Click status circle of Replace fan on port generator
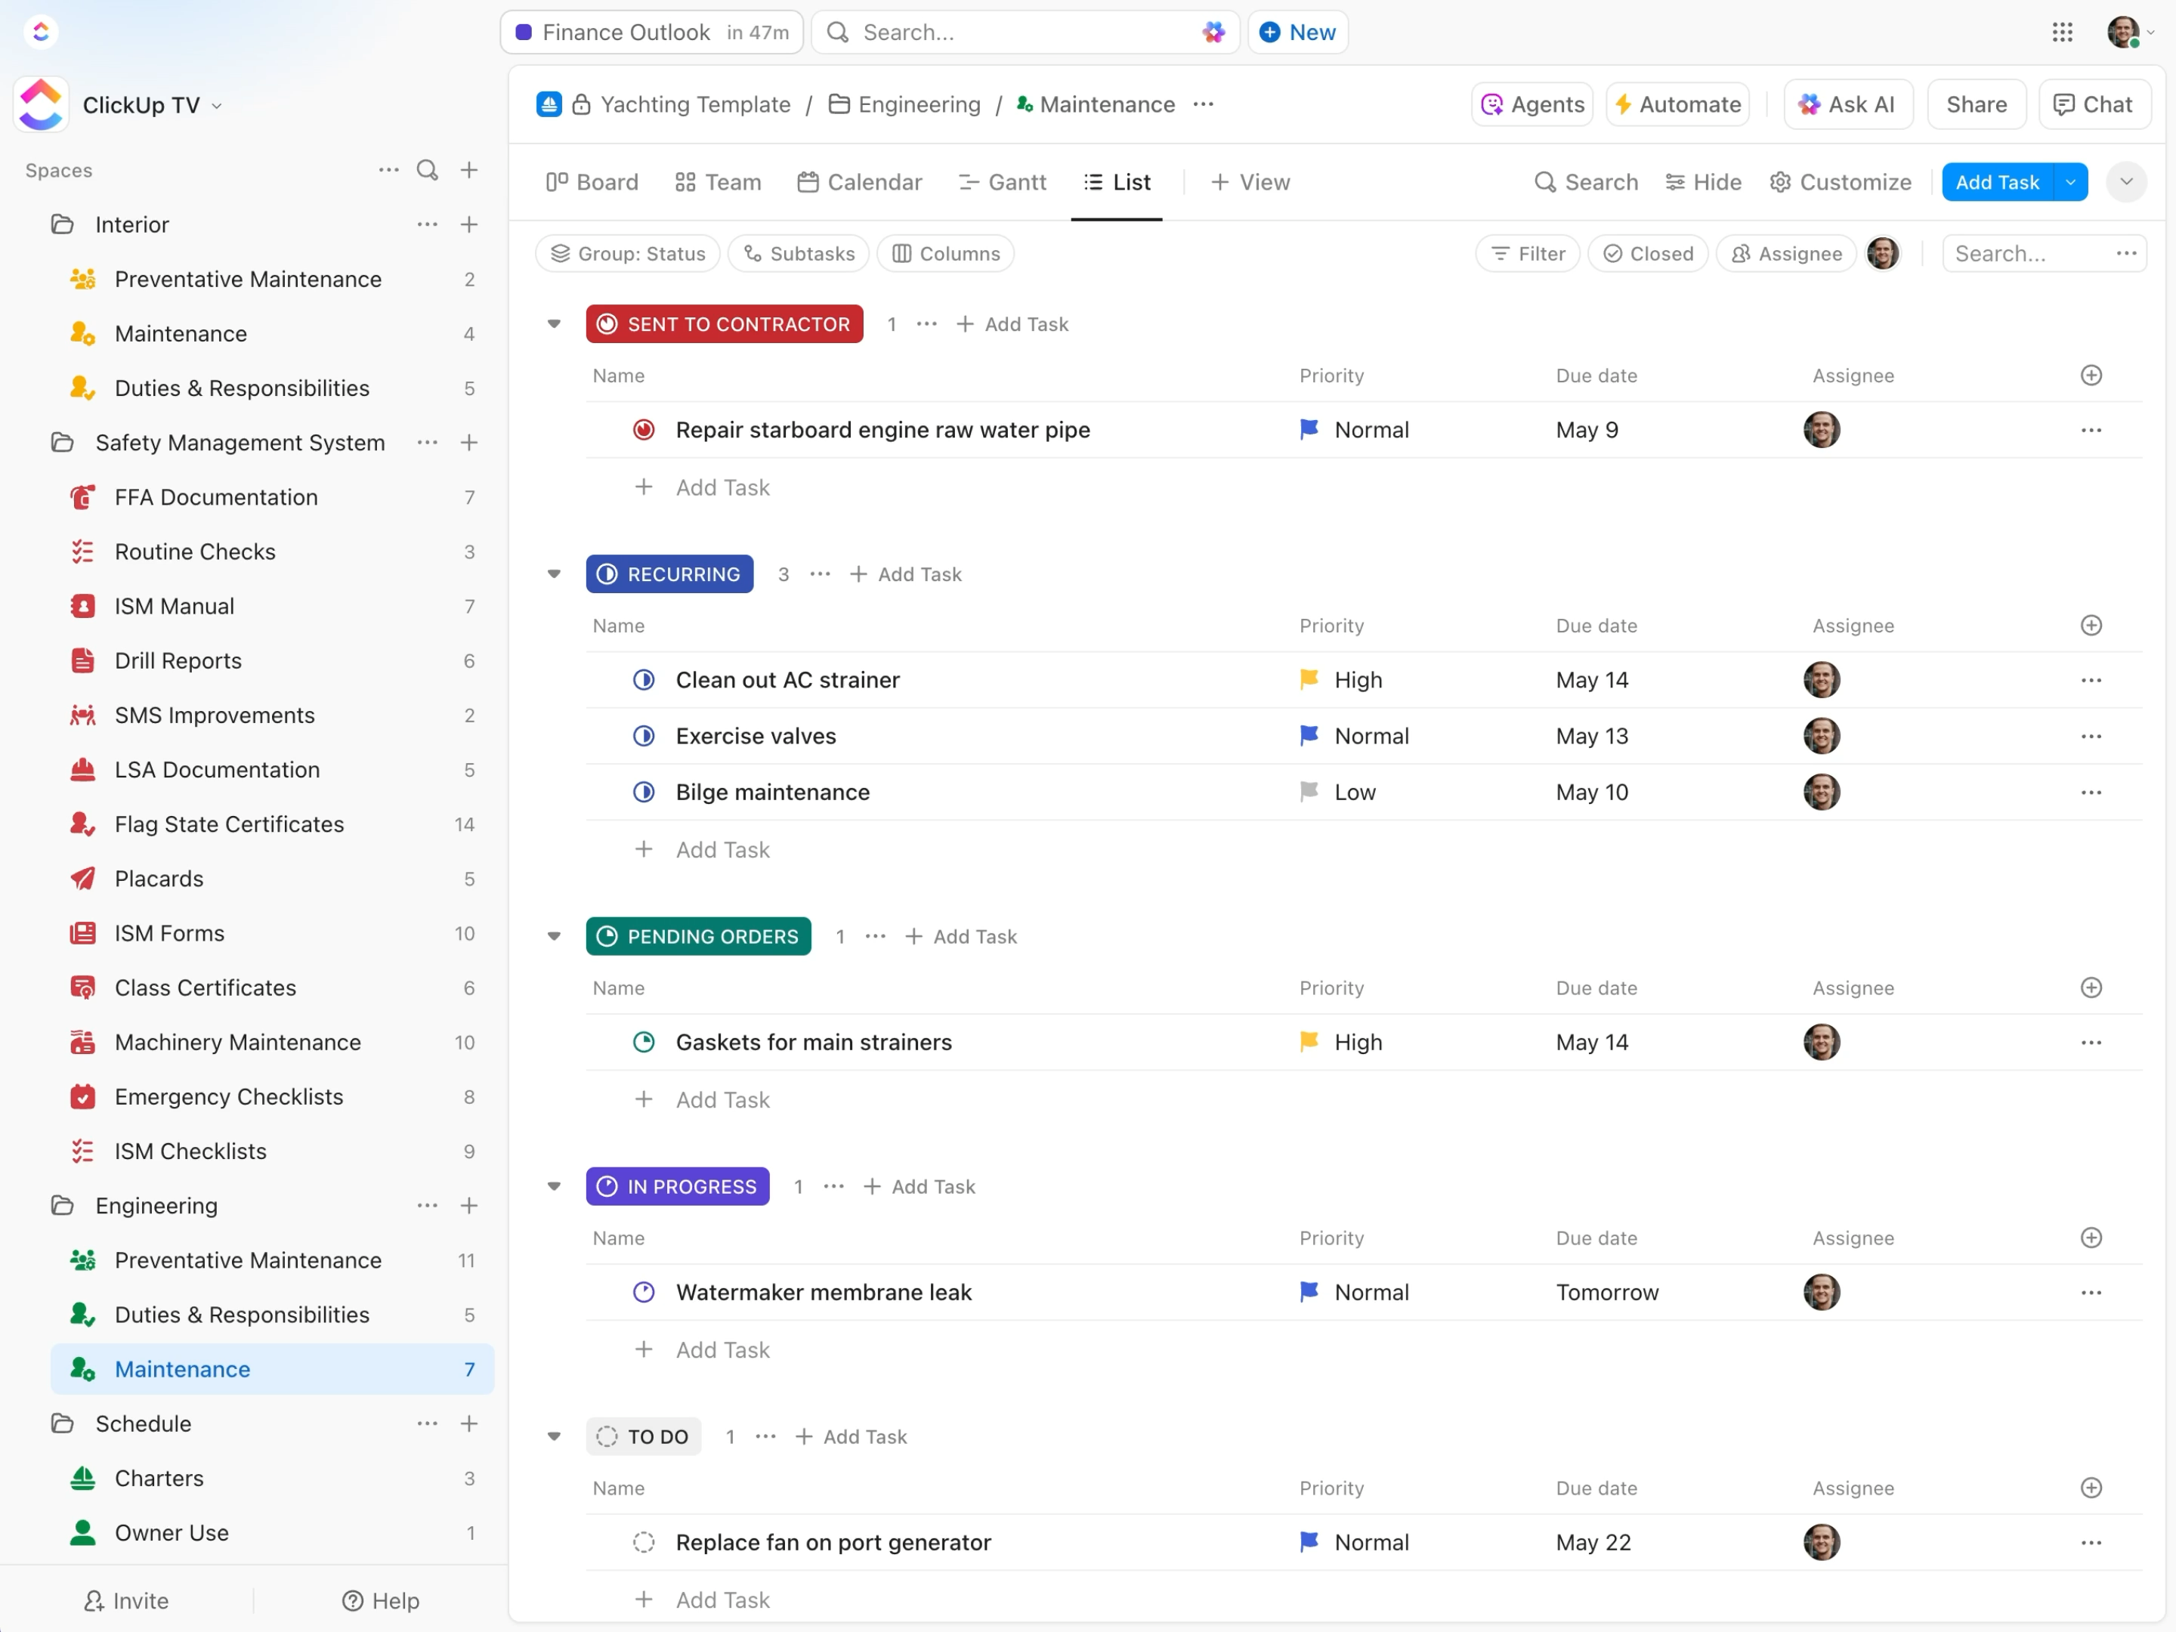 coord(644,1543)
